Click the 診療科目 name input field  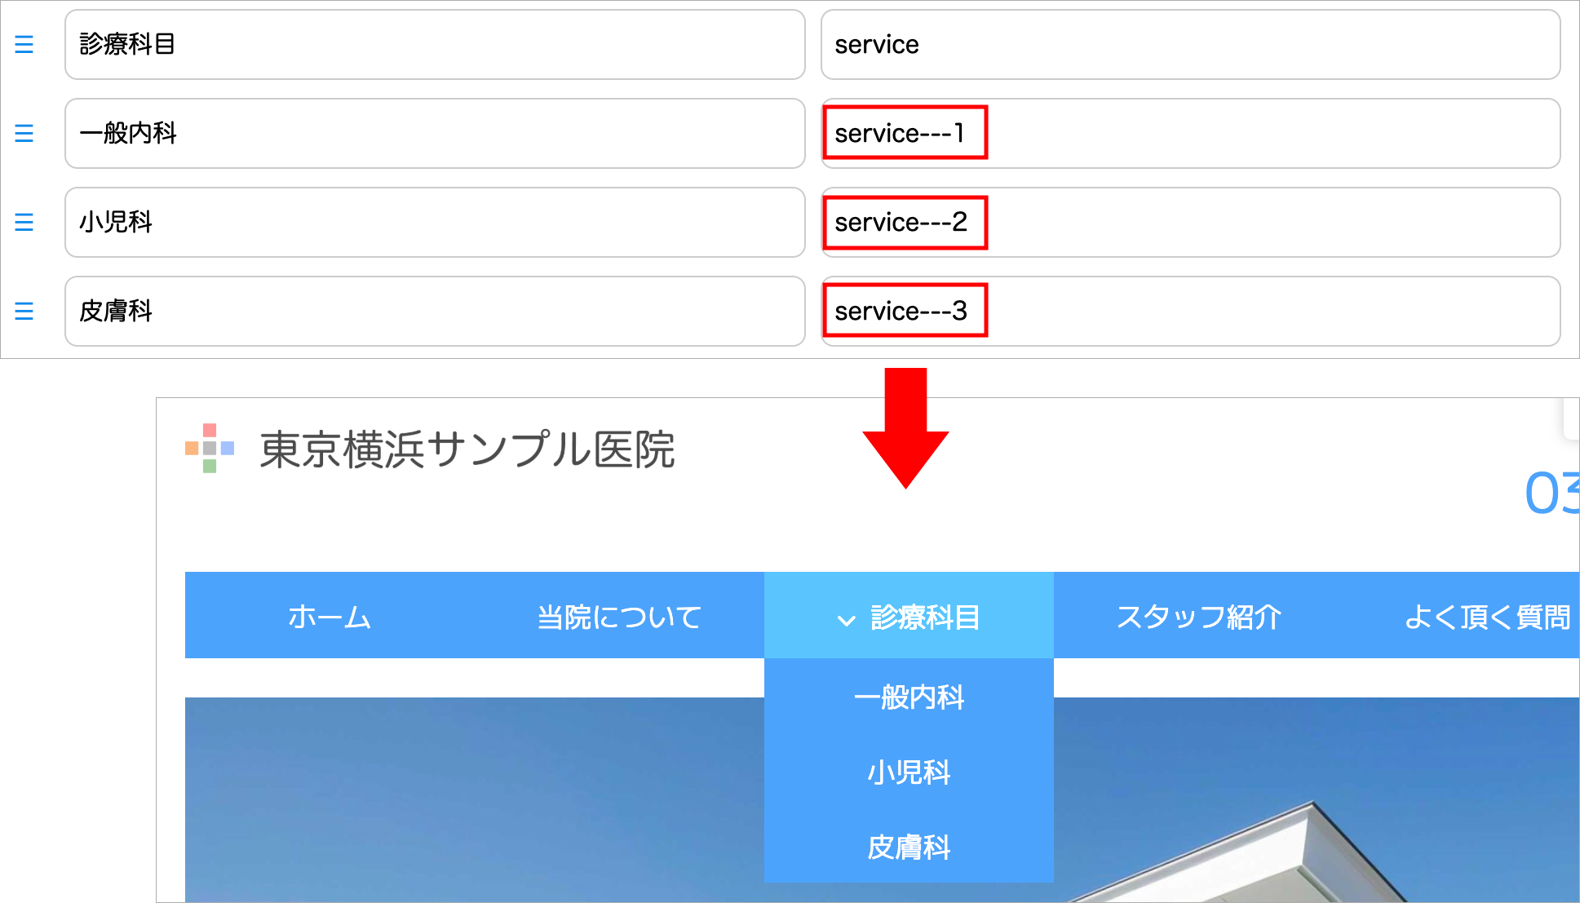(435, 44)
